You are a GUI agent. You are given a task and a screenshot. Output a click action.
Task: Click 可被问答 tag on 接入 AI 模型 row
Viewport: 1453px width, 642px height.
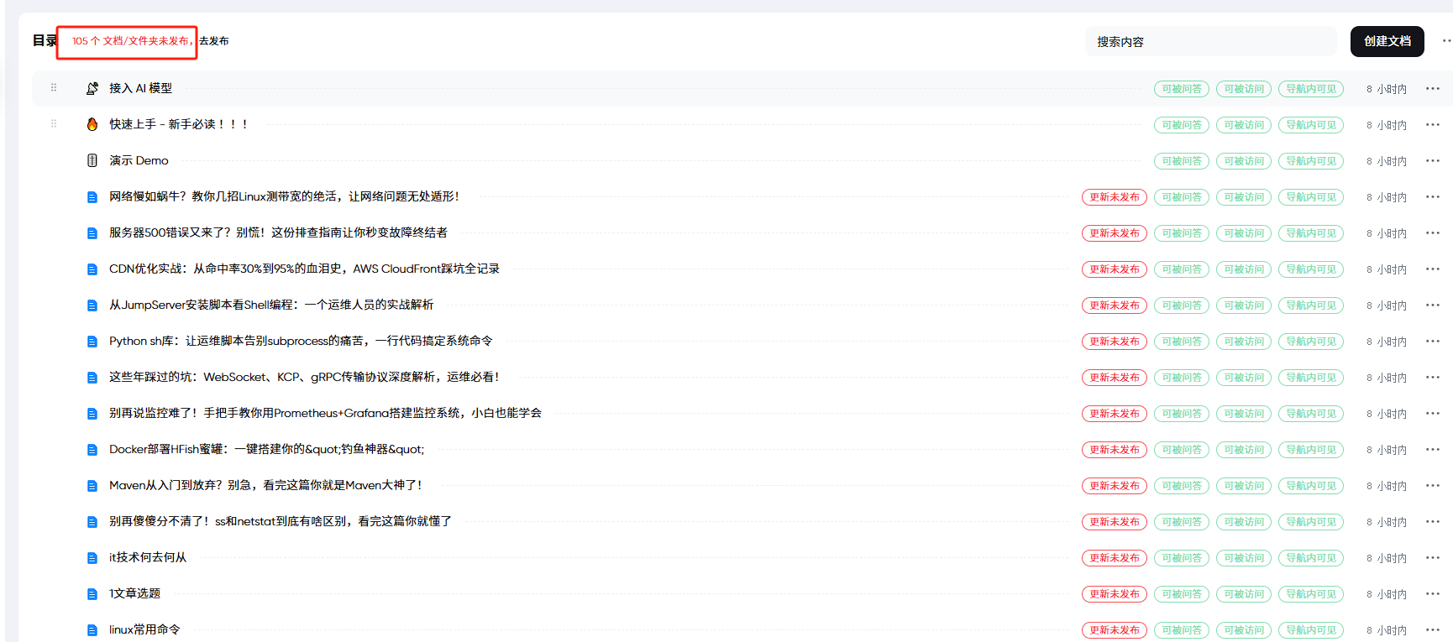1181,89
